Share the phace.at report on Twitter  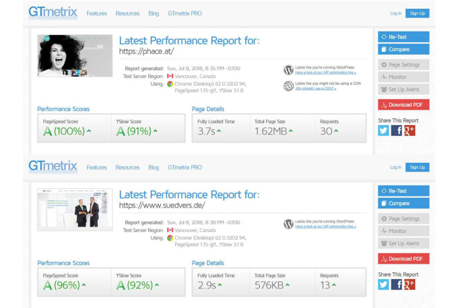point(383,130)
